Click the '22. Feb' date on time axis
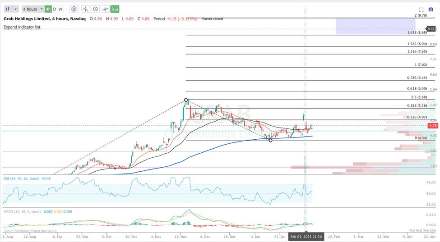The height and width of the screenshot is (242, 440). [334, 237]
